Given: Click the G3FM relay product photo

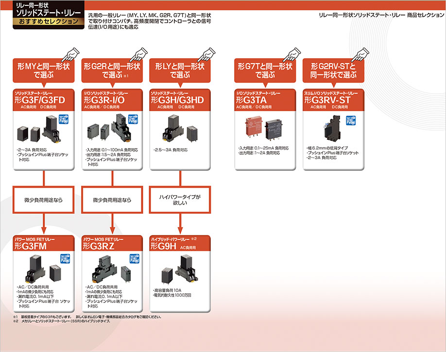Looking at the screenshot, I should (43, 269).
